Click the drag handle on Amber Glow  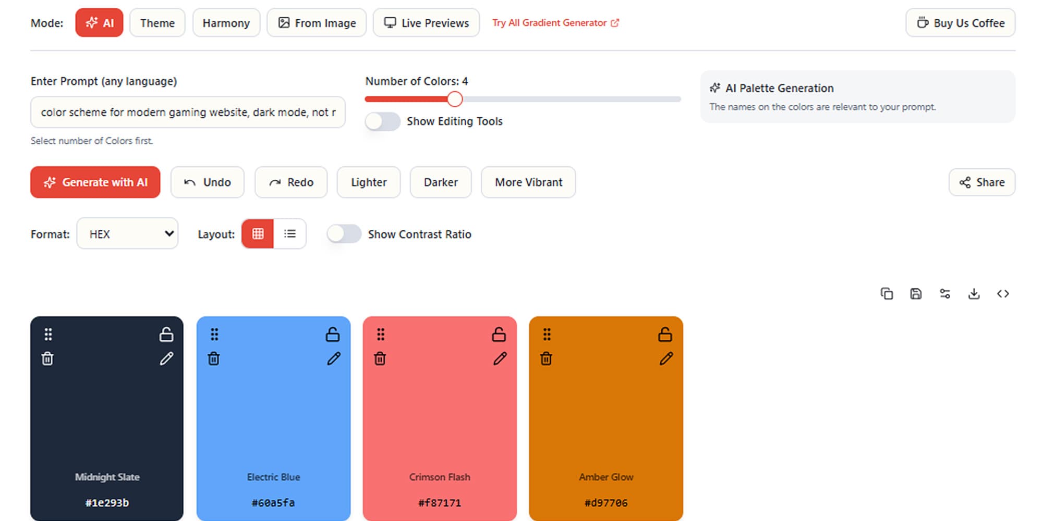pos(547,334)
